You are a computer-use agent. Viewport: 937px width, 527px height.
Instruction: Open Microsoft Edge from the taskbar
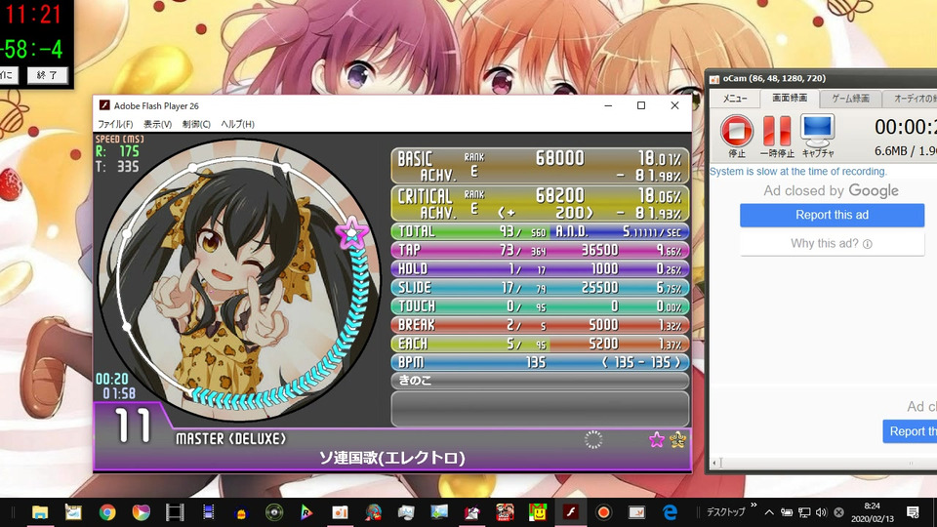pyautogui.click(x=670, y=512)
